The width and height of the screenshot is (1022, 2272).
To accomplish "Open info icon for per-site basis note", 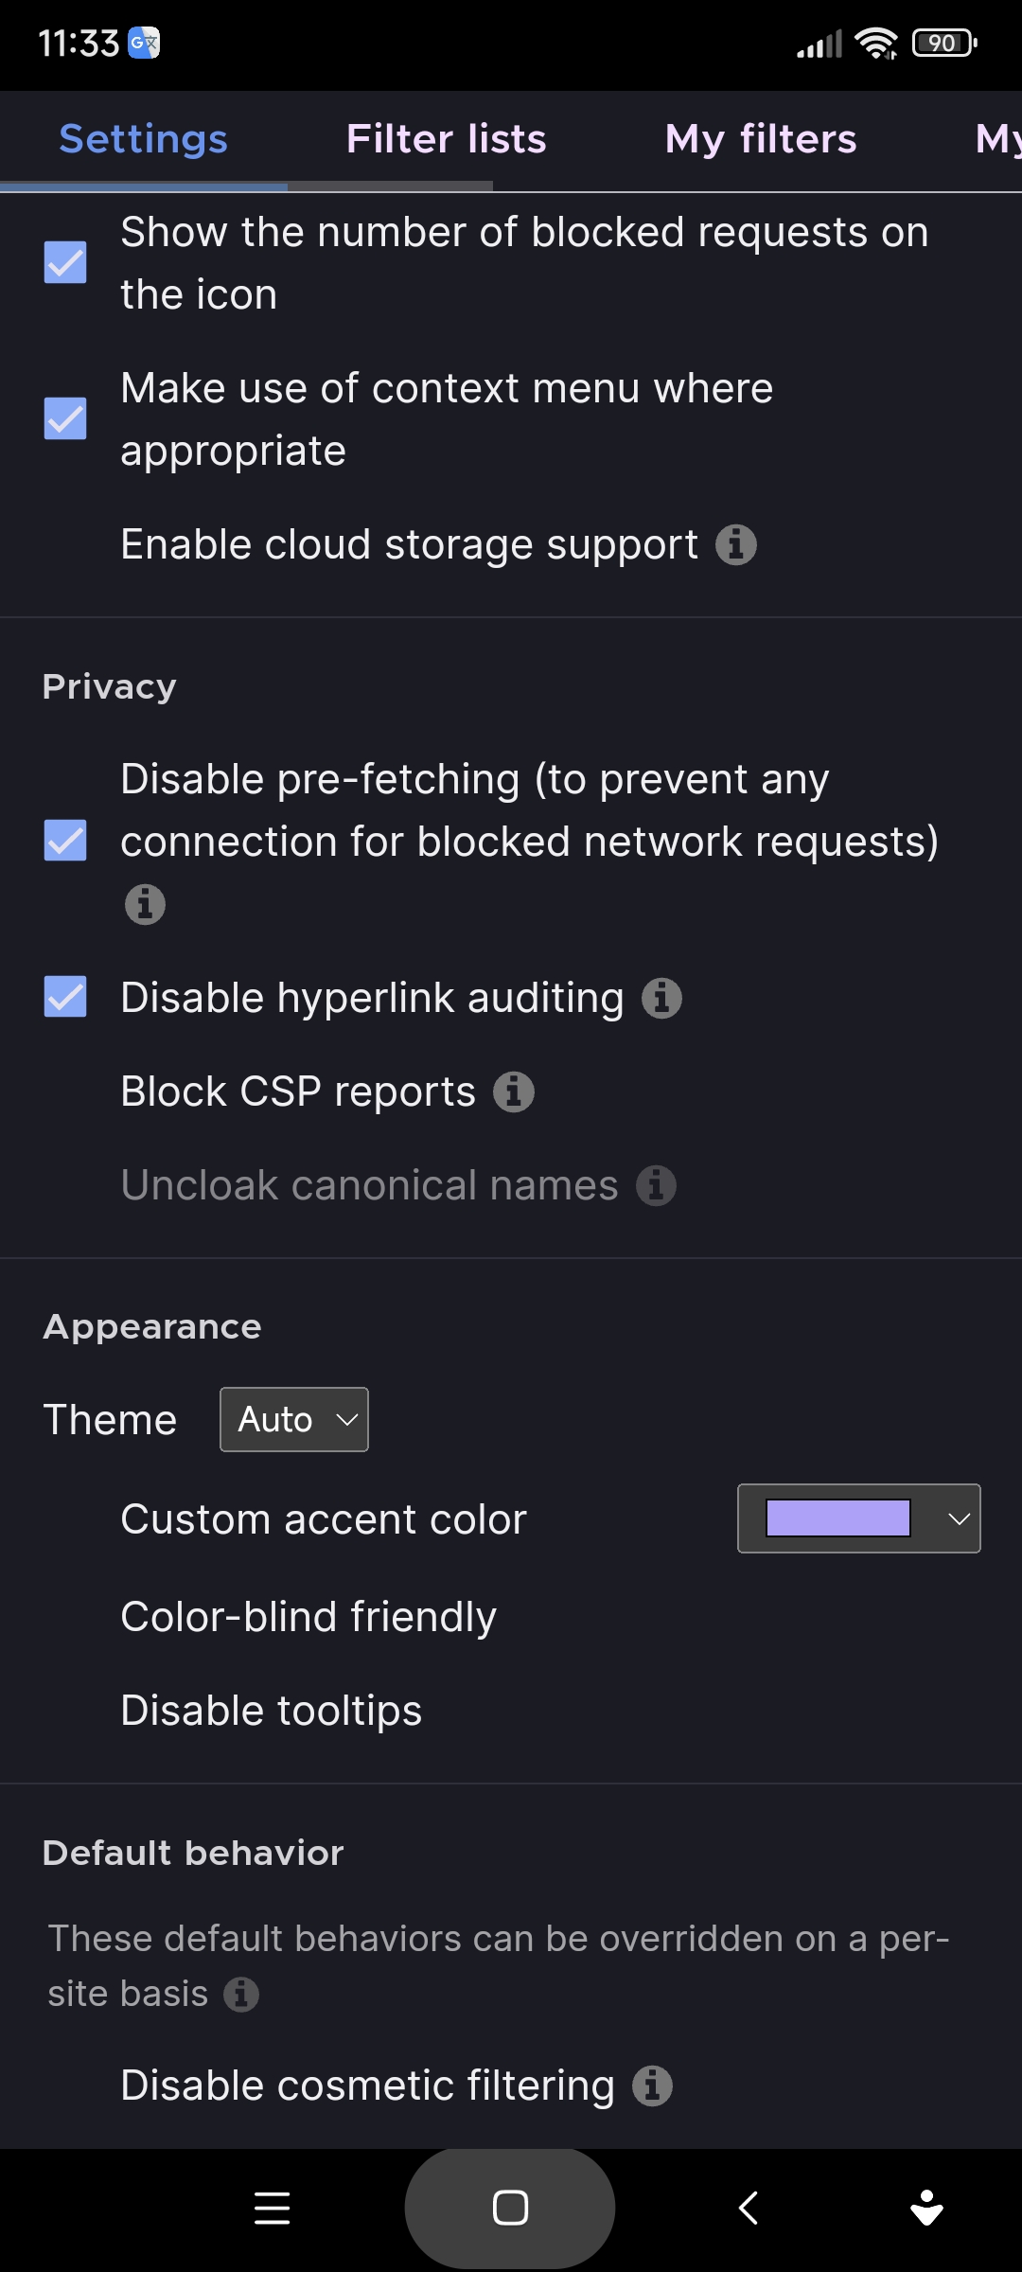I will 243,1993.
